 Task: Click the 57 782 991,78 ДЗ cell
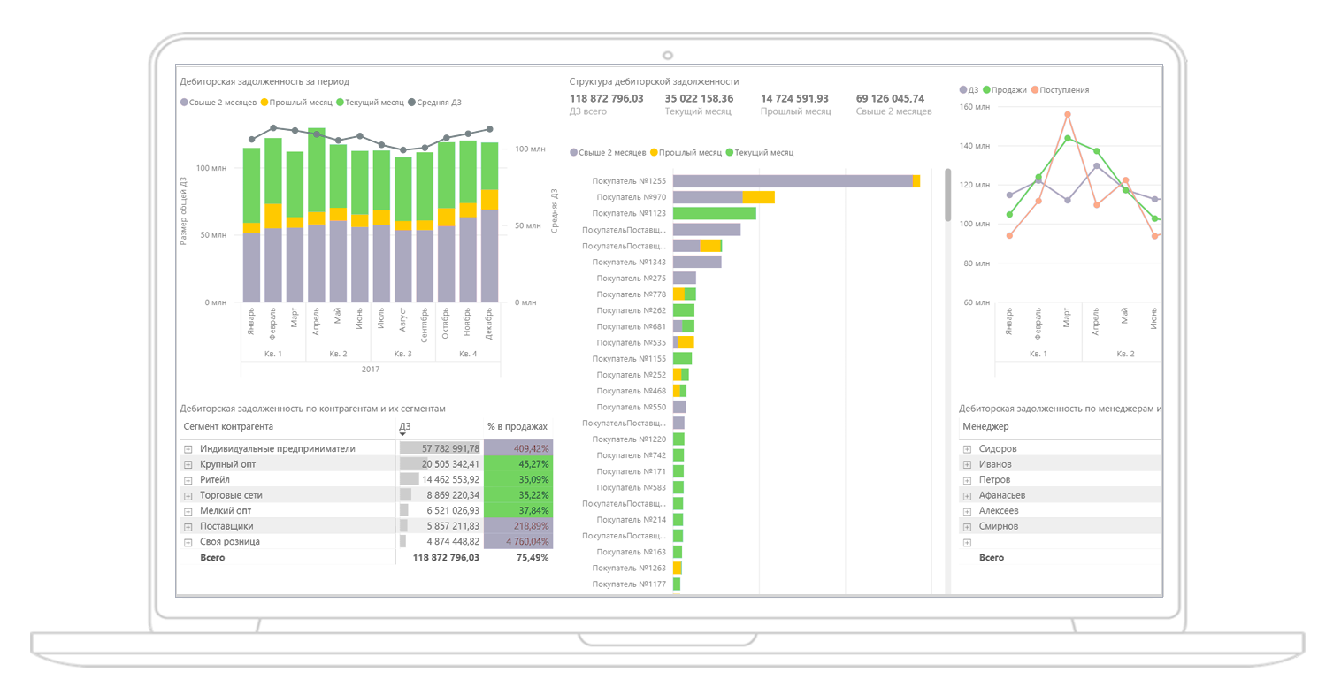click(440, 449)
